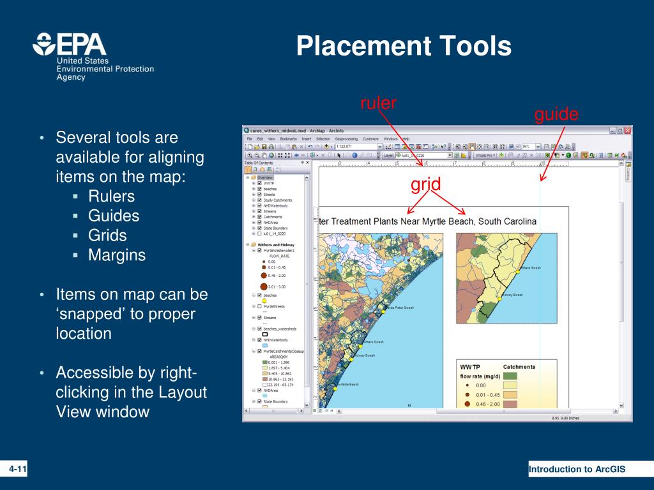Select the Identify tool blue icon

pyautogui.click(x=355, y=156)
